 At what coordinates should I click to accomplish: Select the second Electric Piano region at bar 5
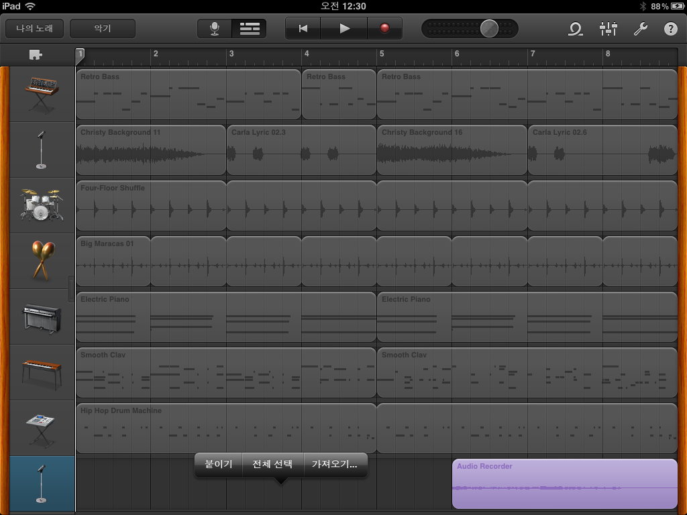pos(527,317)
